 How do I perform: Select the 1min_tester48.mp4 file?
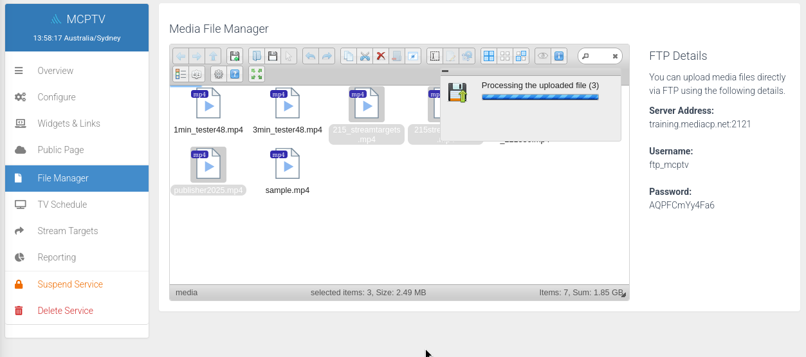click(208, 111)
